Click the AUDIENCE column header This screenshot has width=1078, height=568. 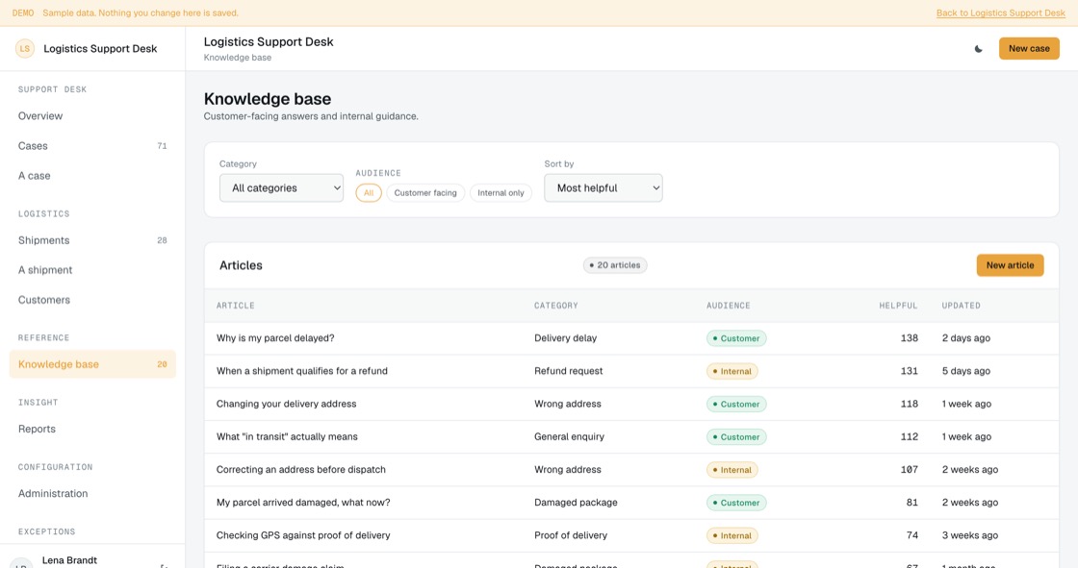pyautogui.click(x=728, y=306)
